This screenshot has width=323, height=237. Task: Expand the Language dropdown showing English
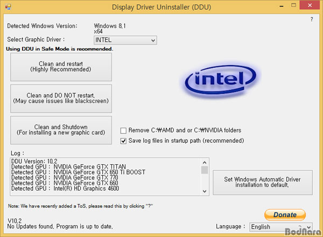(x=308, y=227)
